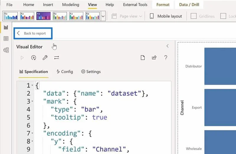Click the Apply changes play icon
The width and height of the screenshot is (236, 154).
pyautogui.click(x=22, y=57)
